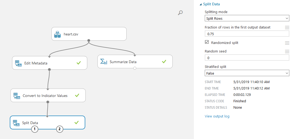This screenshot has height=139, width=303.
Task: Select the heart.csv node
Action: click(x=89, y=34)
